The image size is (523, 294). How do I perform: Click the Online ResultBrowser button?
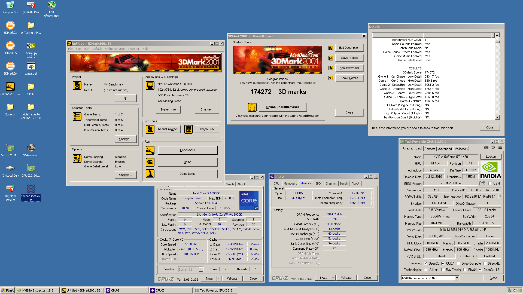(x=282, y=107)
